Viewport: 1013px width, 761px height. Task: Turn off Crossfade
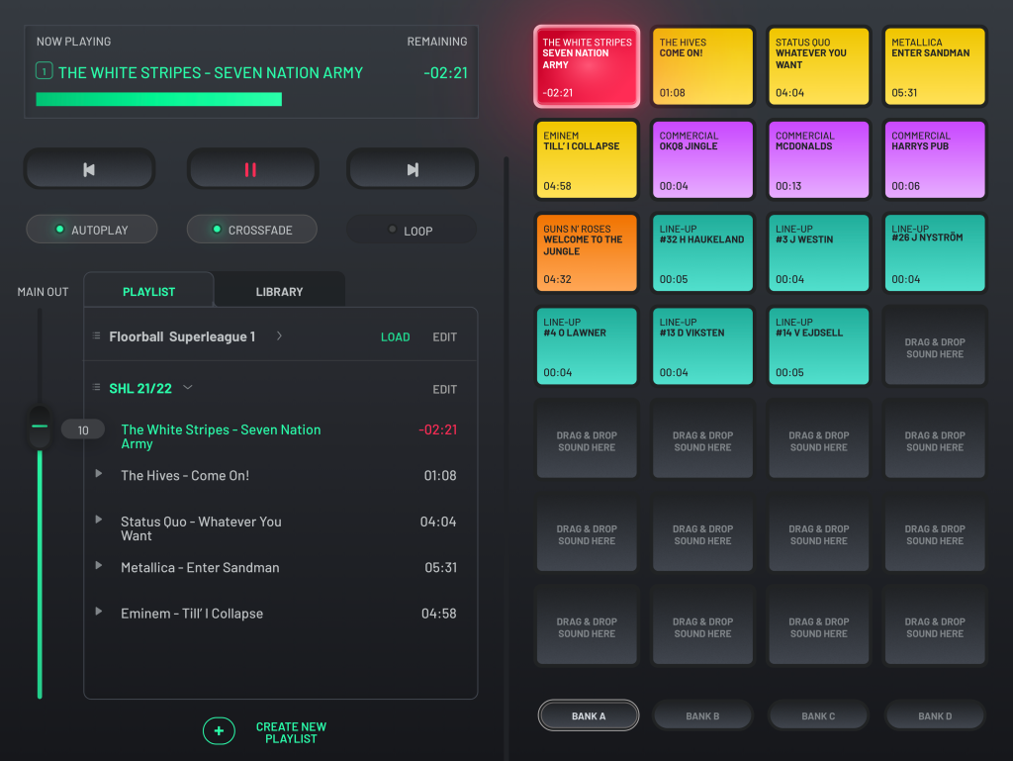click(252, 230)
